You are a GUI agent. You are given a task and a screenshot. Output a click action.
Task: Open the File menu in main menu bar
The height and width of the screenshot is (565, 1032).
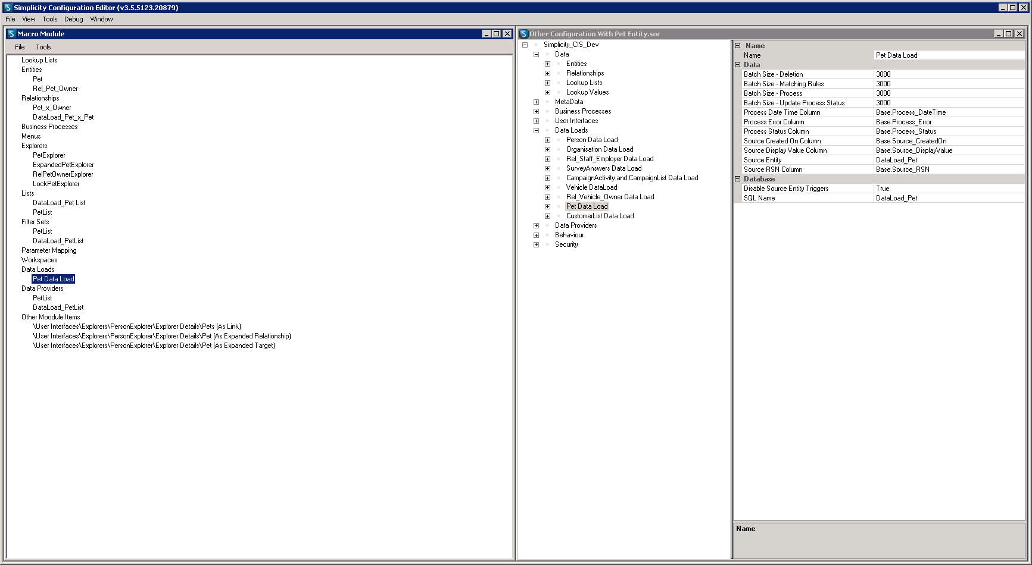point(10,19)
